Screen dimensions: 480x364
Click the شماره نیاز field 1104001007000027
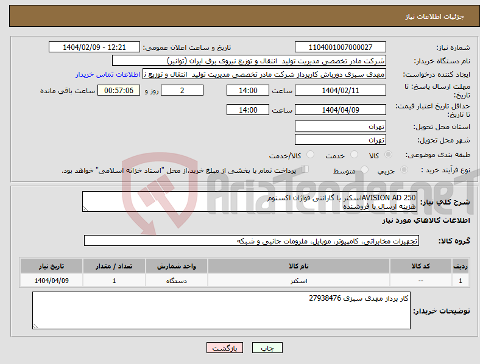point(340,47)
